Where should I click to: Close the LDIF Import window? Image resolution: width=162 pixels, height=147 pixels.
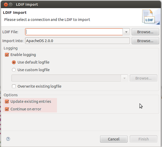[6, 4]
